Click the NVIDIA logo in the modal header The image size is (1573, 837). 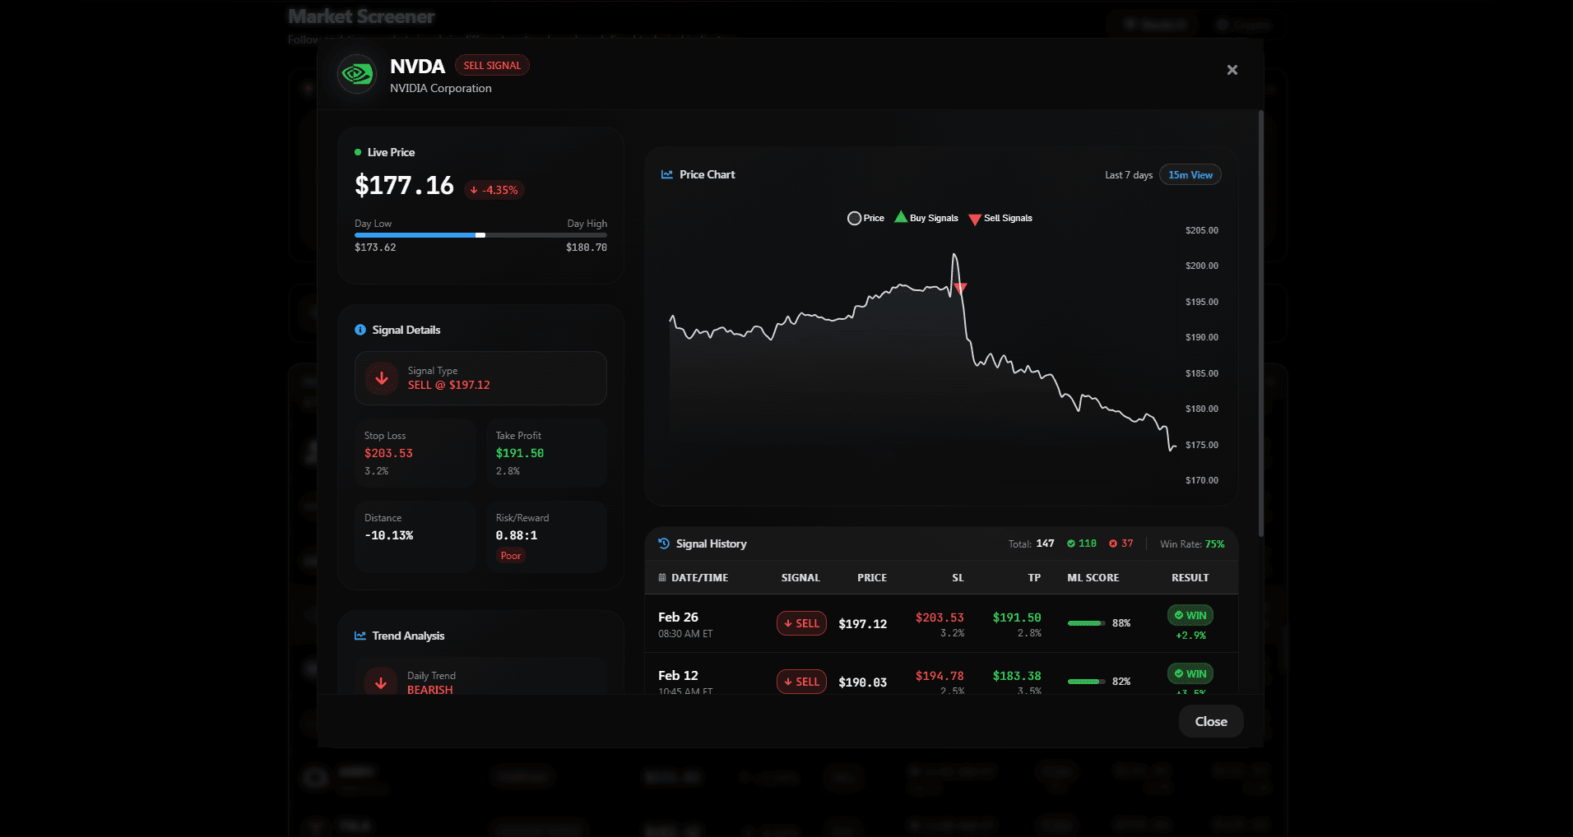tap(357, 74)
